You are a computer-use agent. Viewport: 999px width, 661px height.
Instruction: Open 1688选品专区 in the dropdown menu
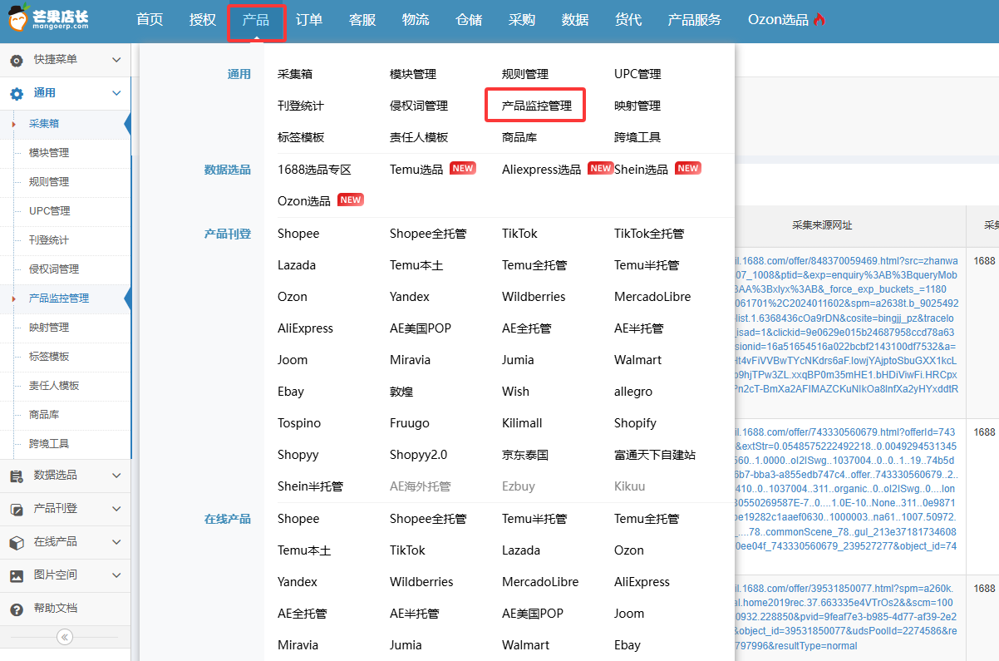[x=315, y=170]
